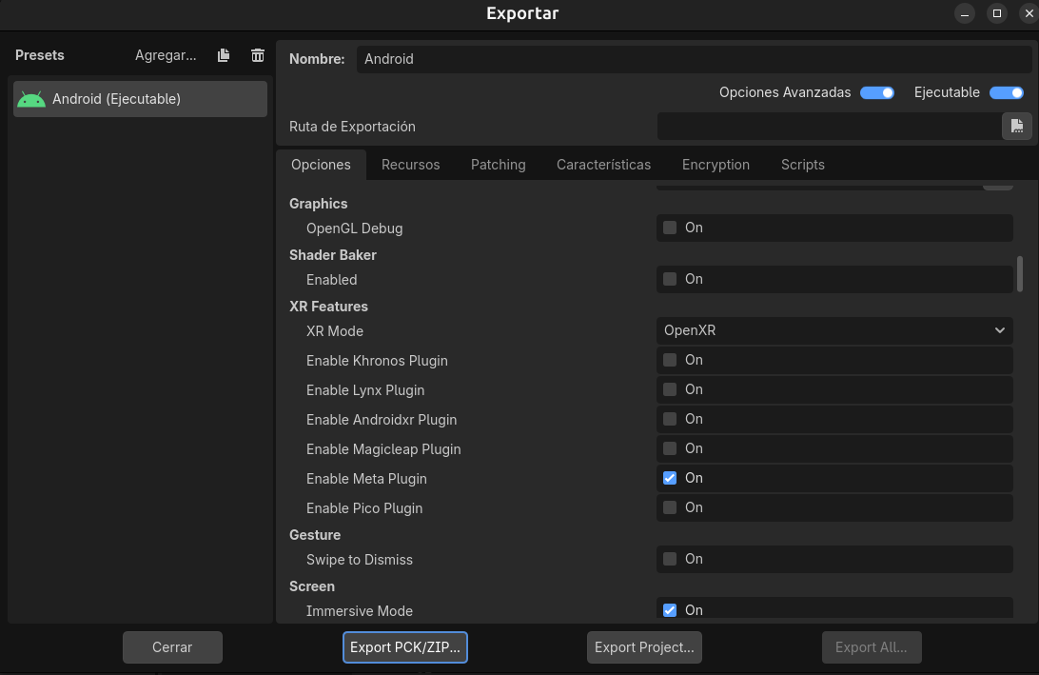Duplicate the Android preset via copy icon

coord(223,55)
